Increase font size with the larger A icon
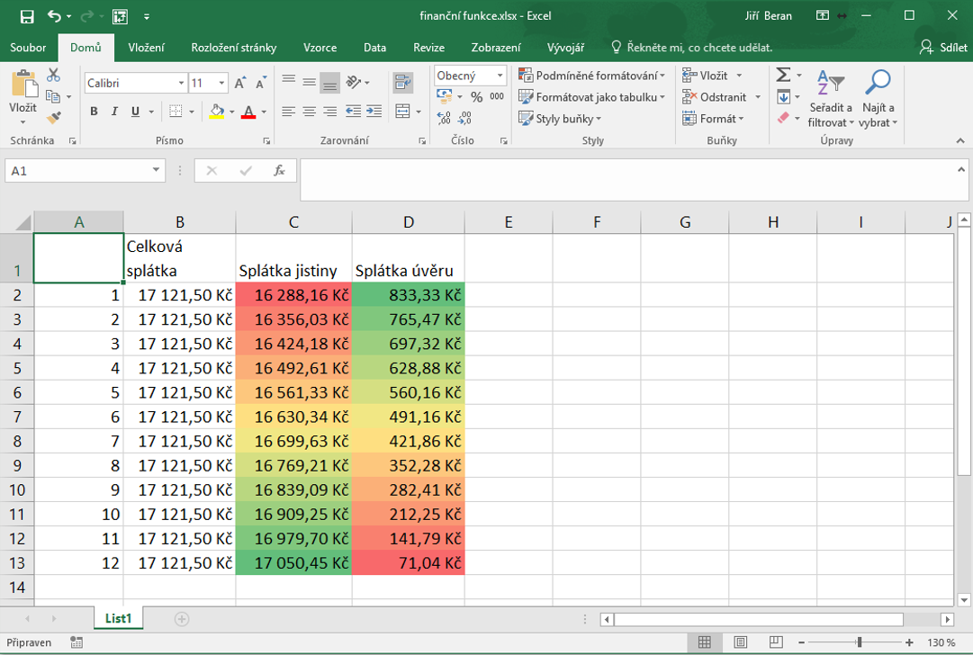 240,83
